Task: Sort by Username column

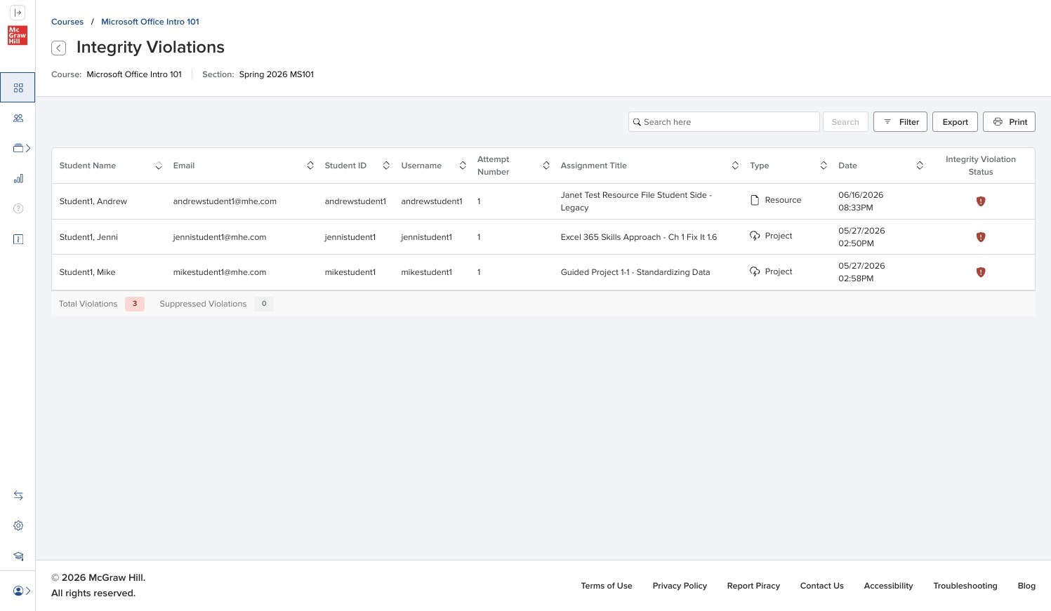Action: (463, 166)
